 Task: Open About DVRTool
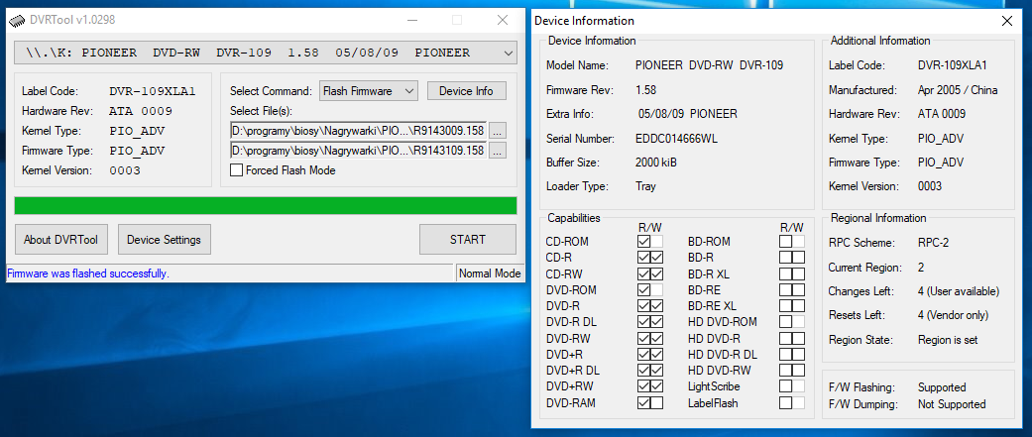[x=60, y=240]
